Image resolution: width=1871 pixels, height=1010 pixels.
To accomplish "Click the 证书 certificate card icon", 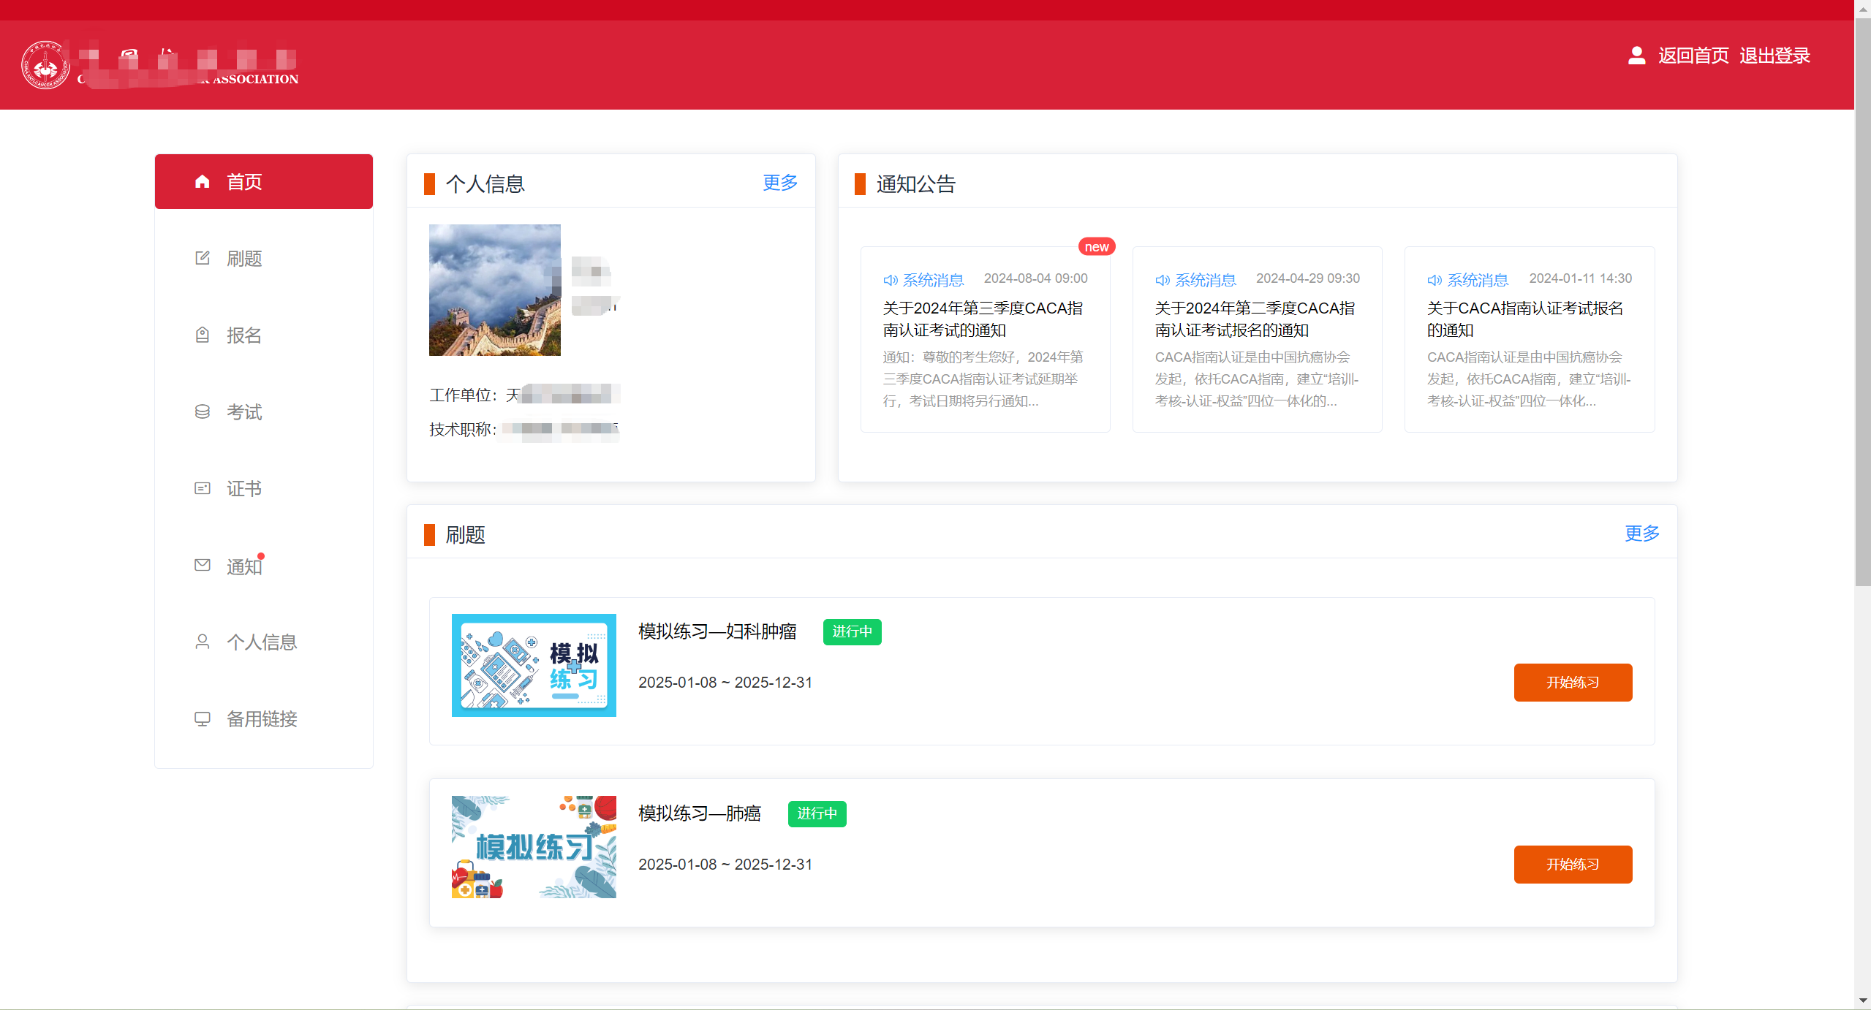I will point(203,488).
